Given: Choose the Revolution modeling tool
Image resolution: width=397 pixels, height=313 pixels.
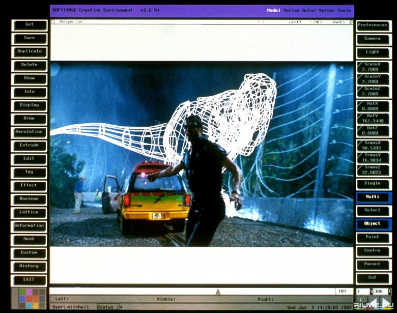Looking at the screenshot, I should pos(29,132).
